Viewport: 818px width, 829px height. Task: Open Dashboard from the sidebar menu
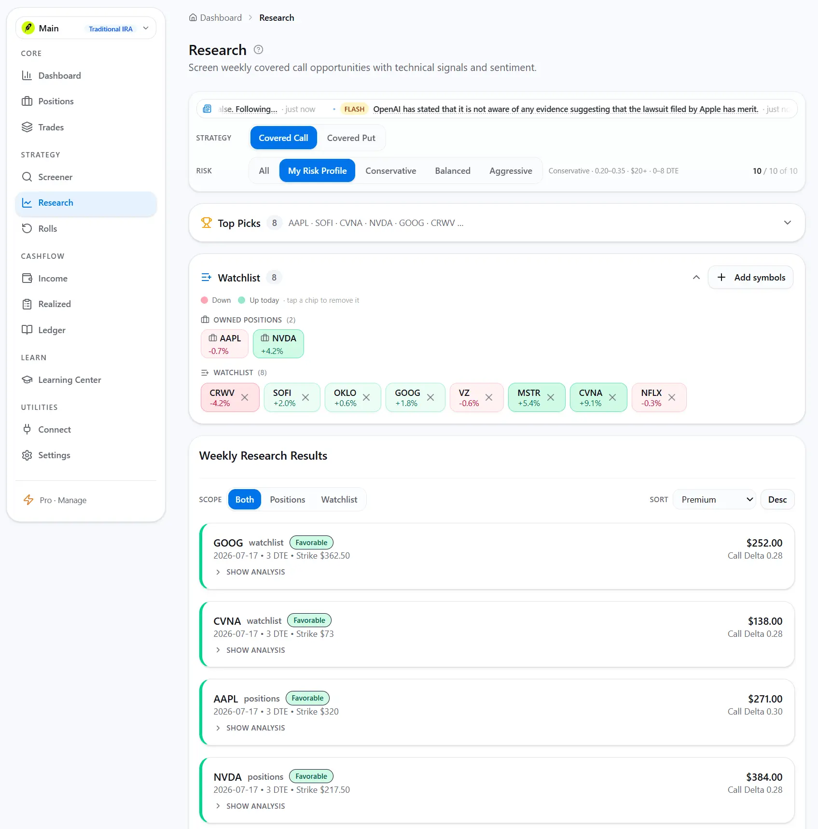coord(86,75)
